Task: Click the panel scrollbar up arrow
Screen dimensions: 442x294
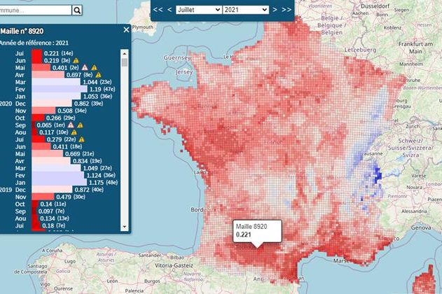Action: click(x=125, y=53)
